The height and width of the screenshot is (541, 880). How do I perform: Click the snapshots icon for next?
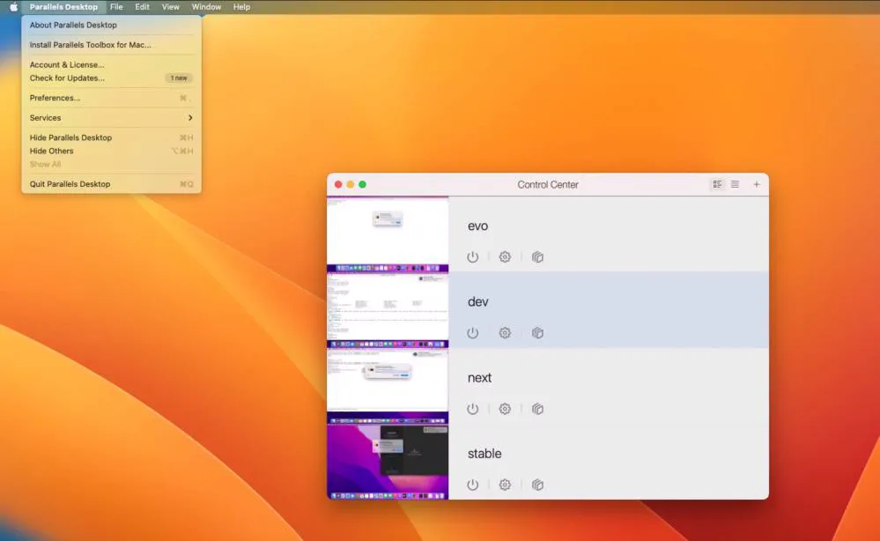(537, 409)
